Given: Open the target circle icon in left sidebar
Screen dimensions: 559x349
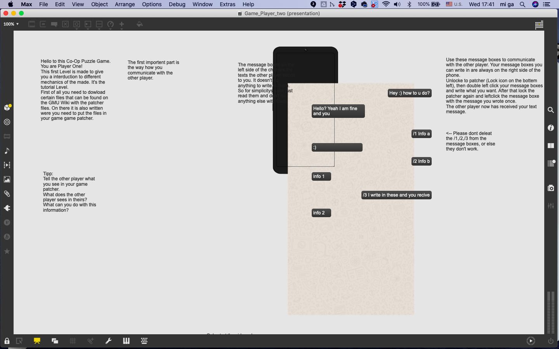Looking at the screenshot, I should pos(7,122).
